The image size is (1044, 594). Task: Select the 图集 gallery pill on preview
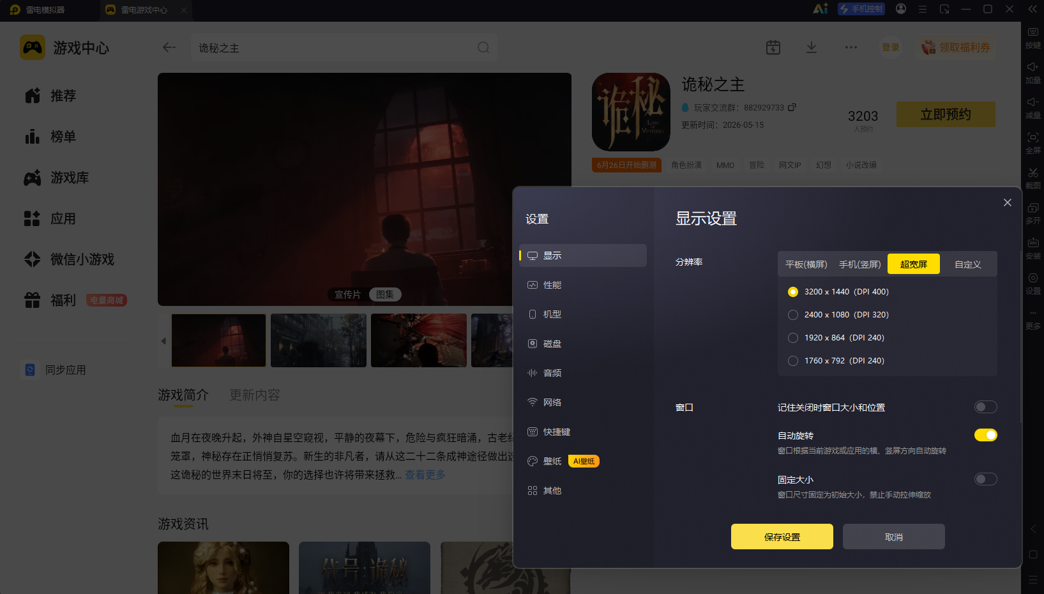[385, 294]
